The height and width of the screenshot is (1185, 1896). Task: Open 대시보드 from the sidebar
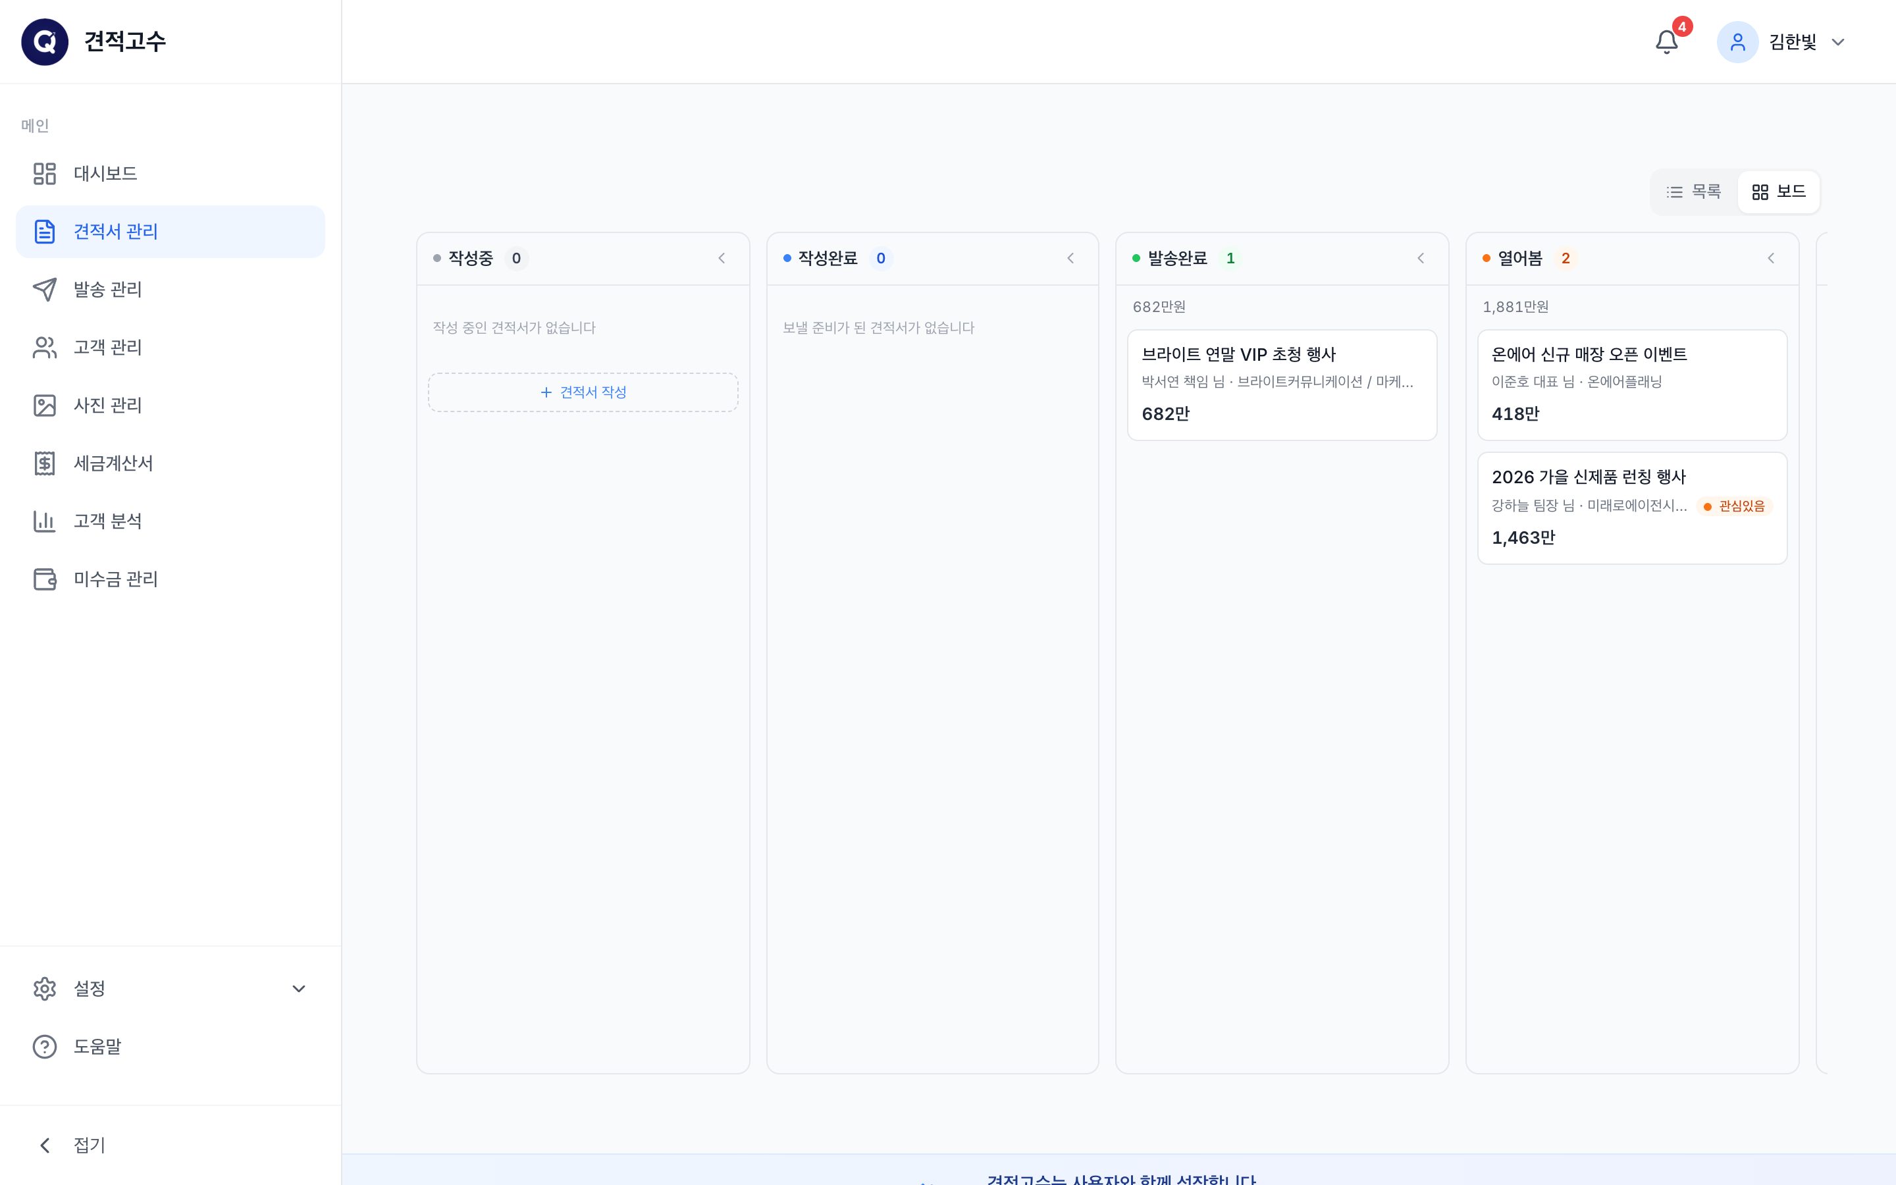point(170,173)
